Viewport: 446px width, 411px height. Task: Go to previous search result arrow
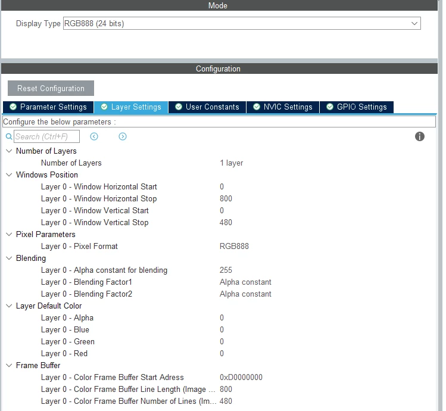[94, 136]
